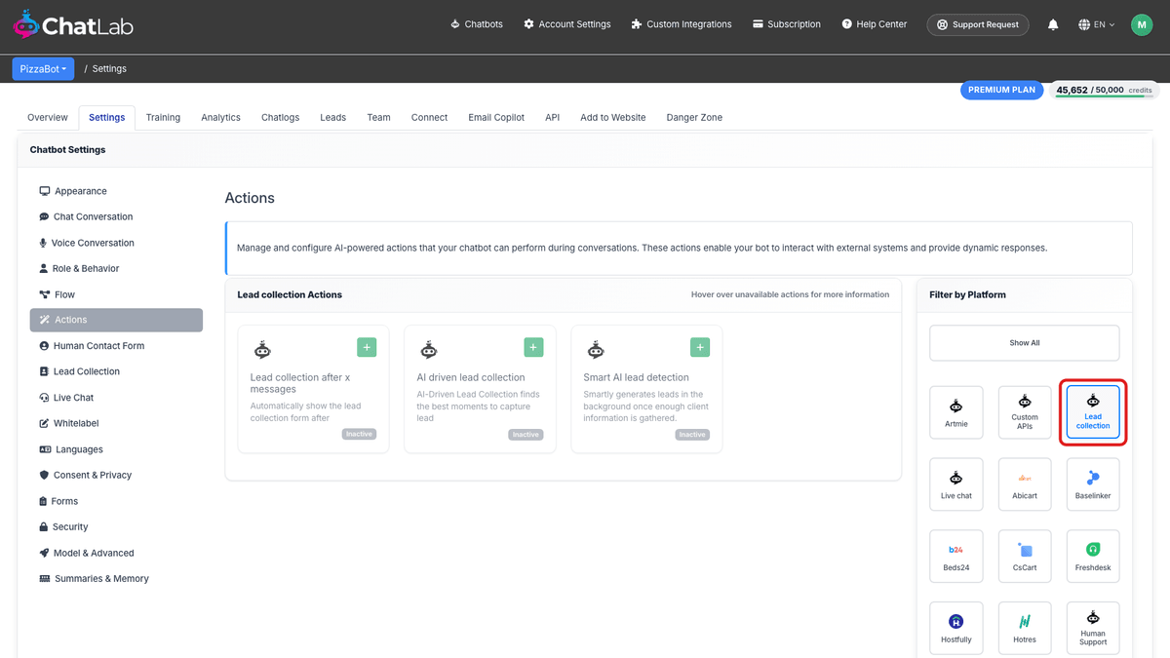Open the EN language dropdown
This screenshot has width=1170, height=658.
(1097, 24)
